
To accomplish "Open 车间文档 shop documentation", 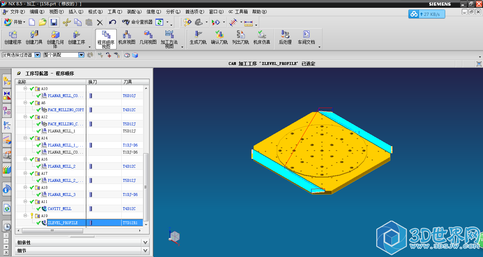I will 306,37.
